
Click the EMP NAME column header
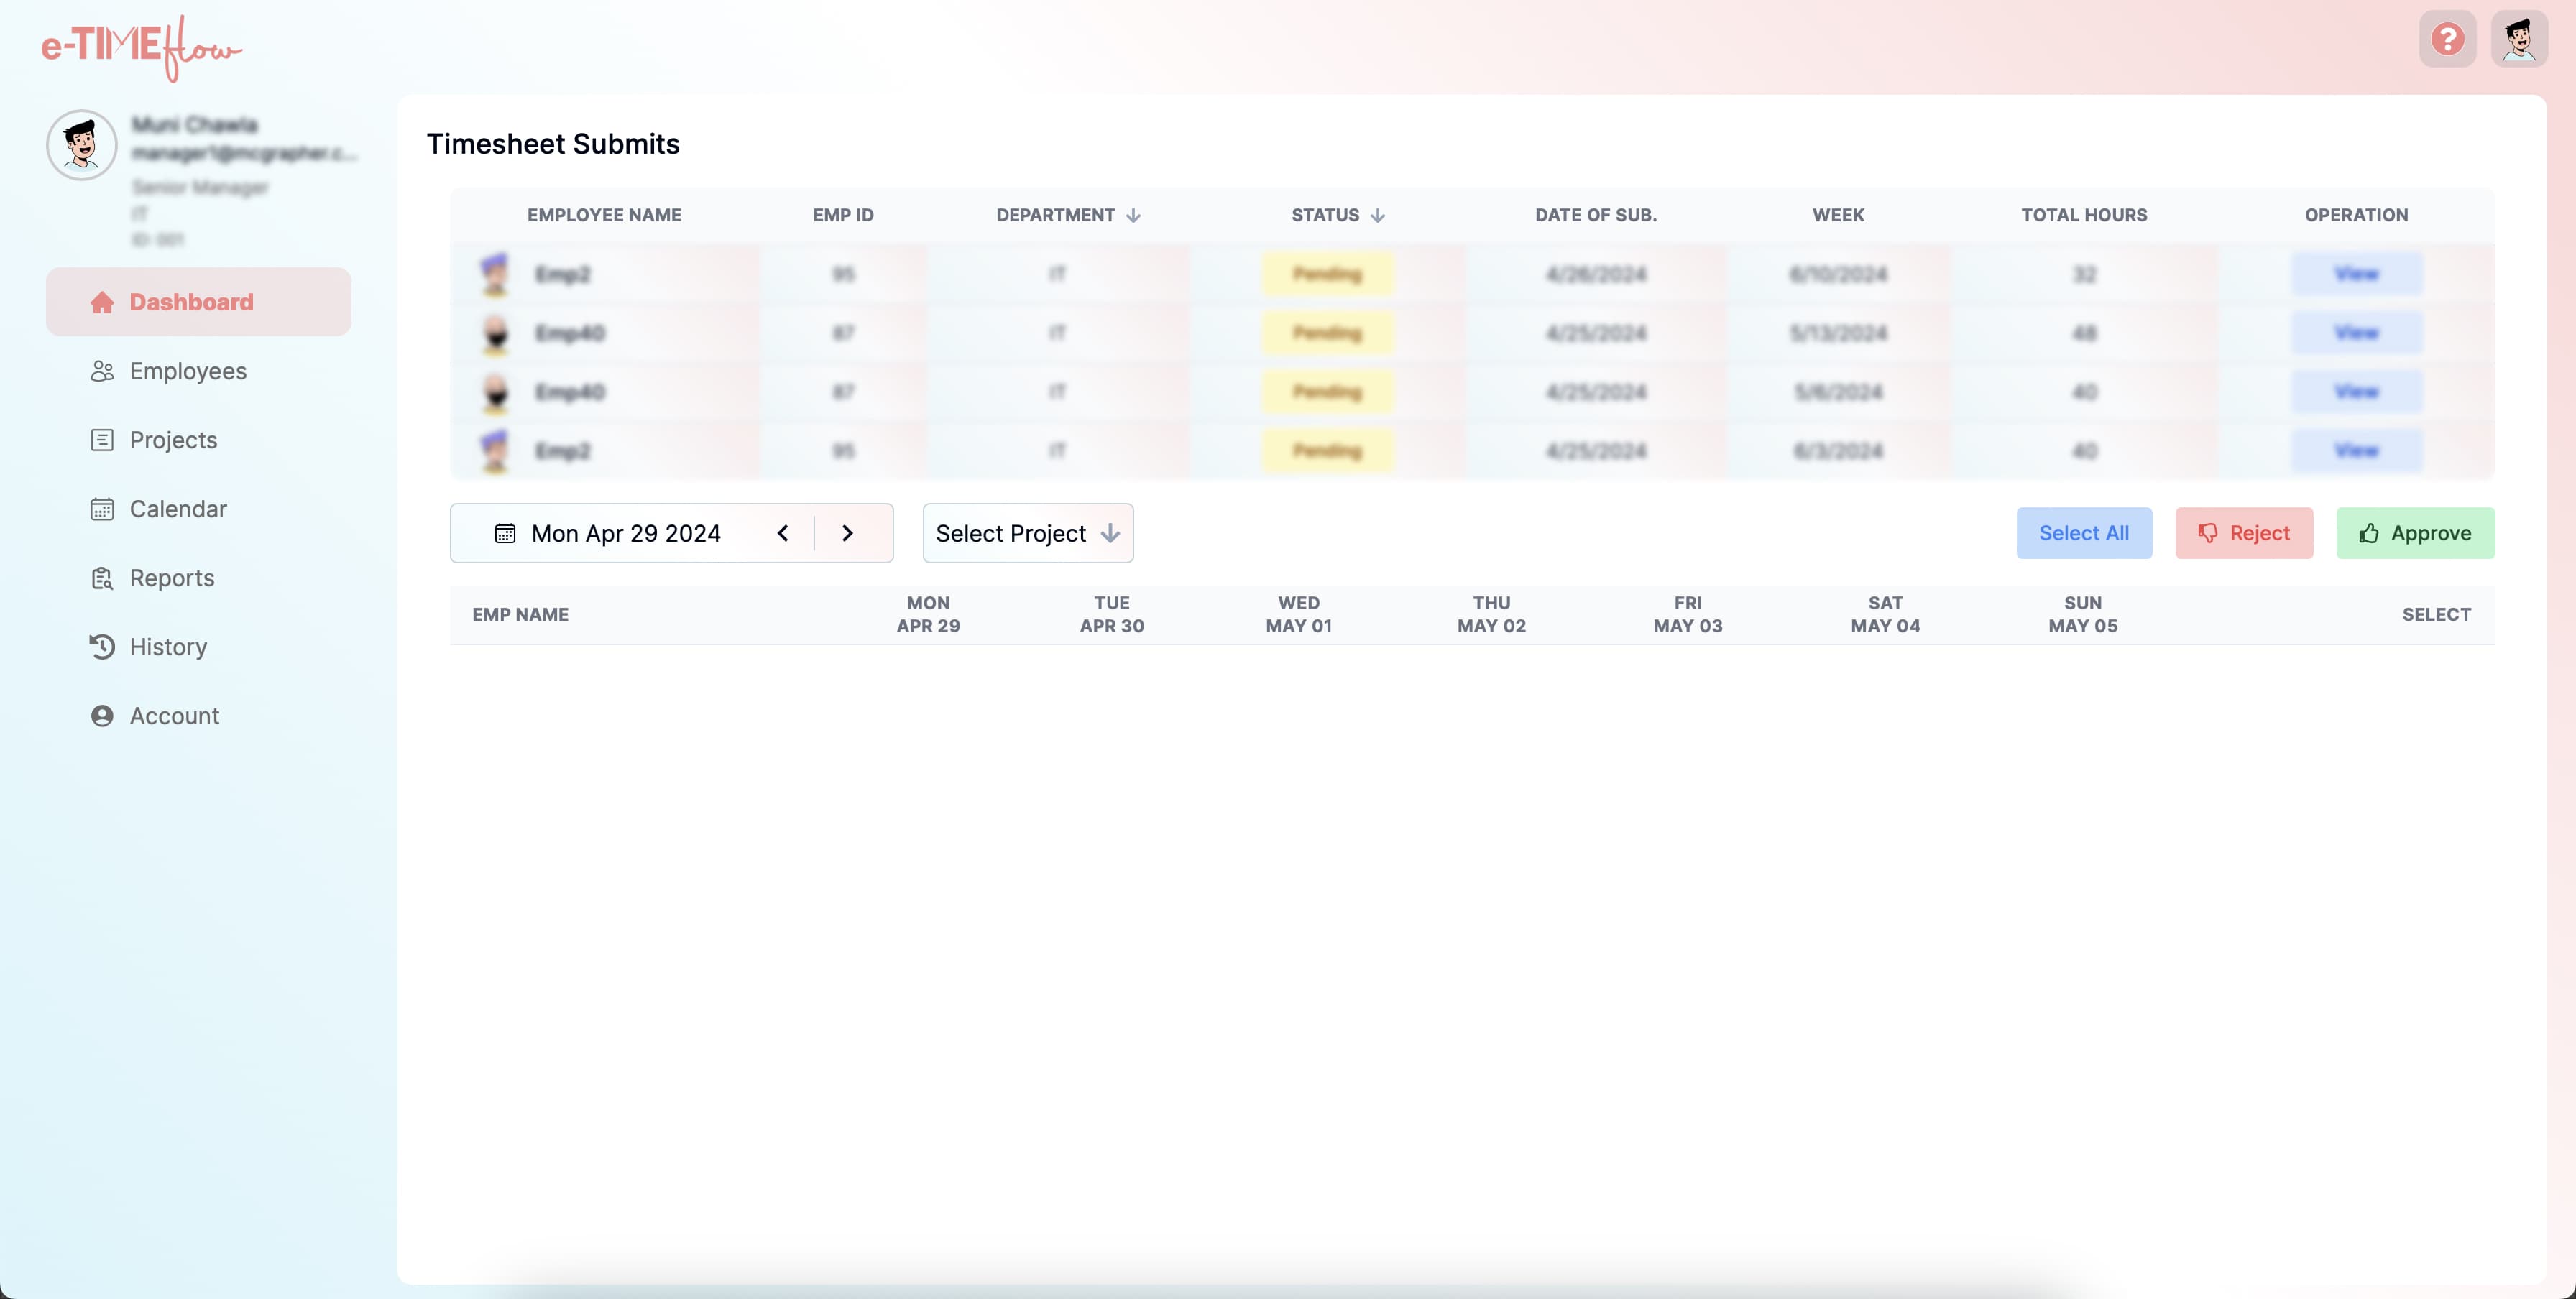(520, 614)
